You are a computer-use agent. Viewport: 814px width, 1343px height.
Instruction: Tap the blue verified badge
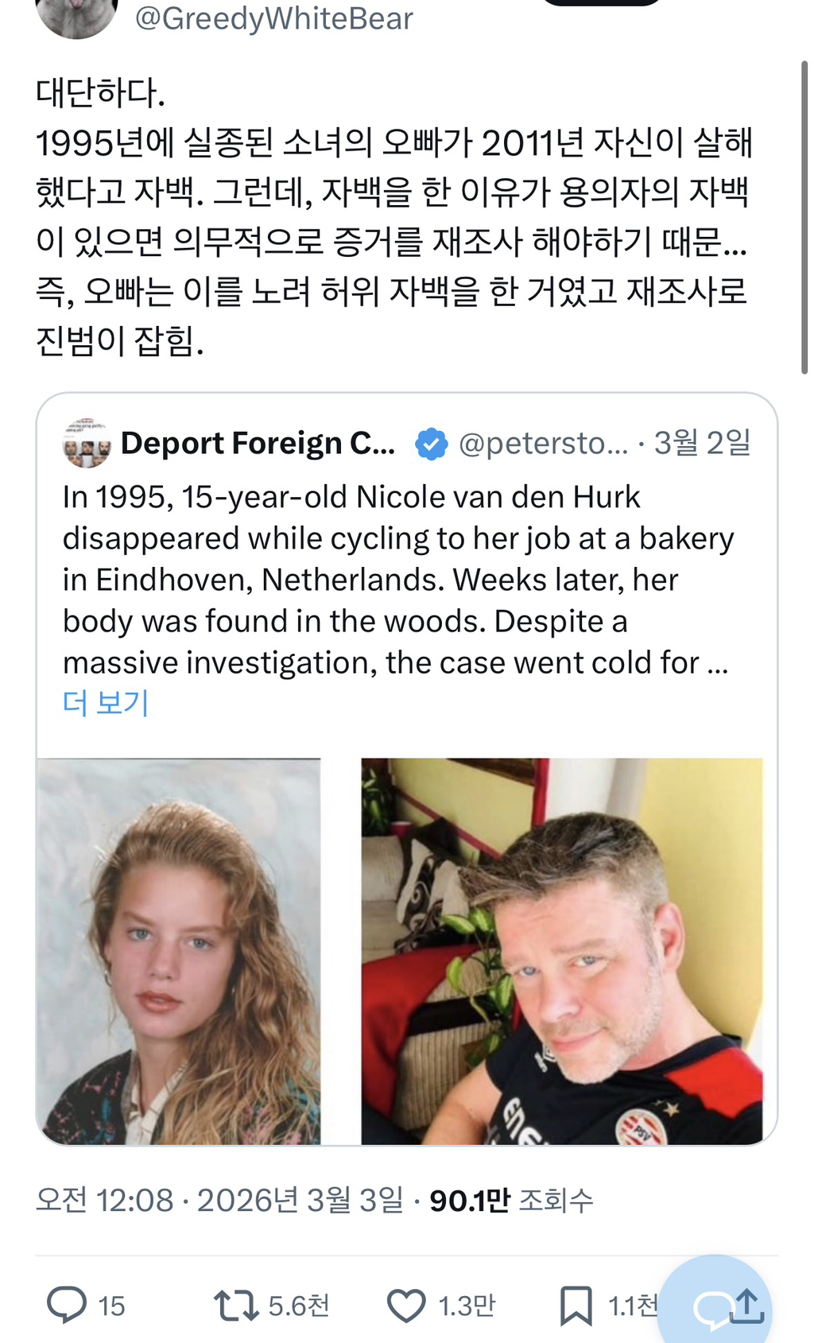pyautogui.click(x=432, y=444)
